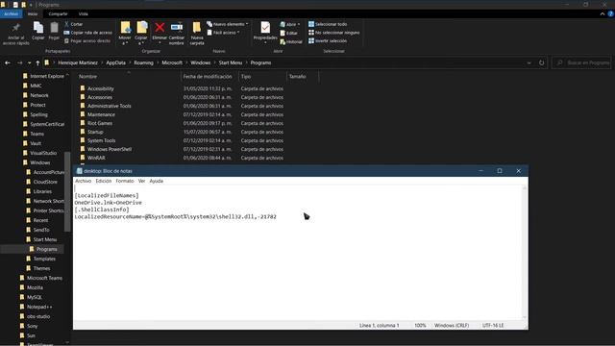615x346 pixels.
Task: Click Seleccionar todo in the ribbon
Action: (x=328, y=24)
